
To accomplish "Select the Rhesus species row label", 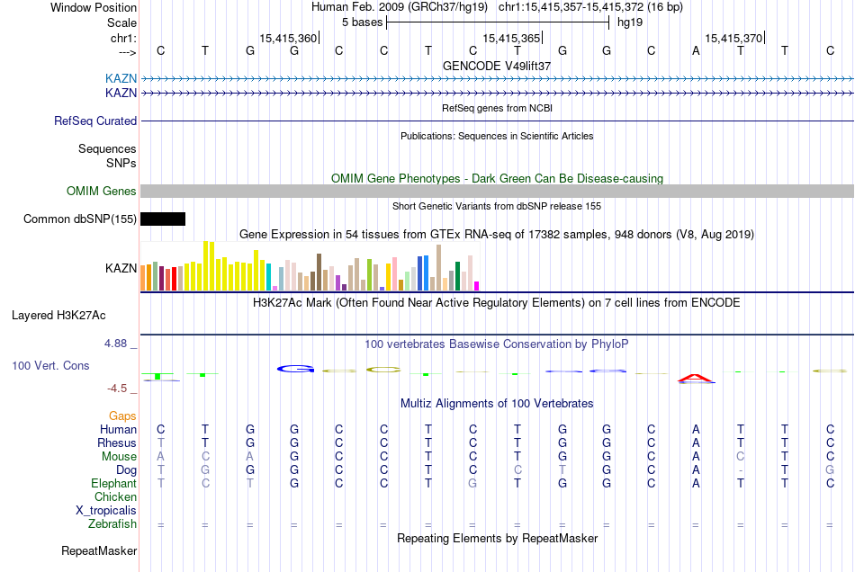I will pos(117,442).
